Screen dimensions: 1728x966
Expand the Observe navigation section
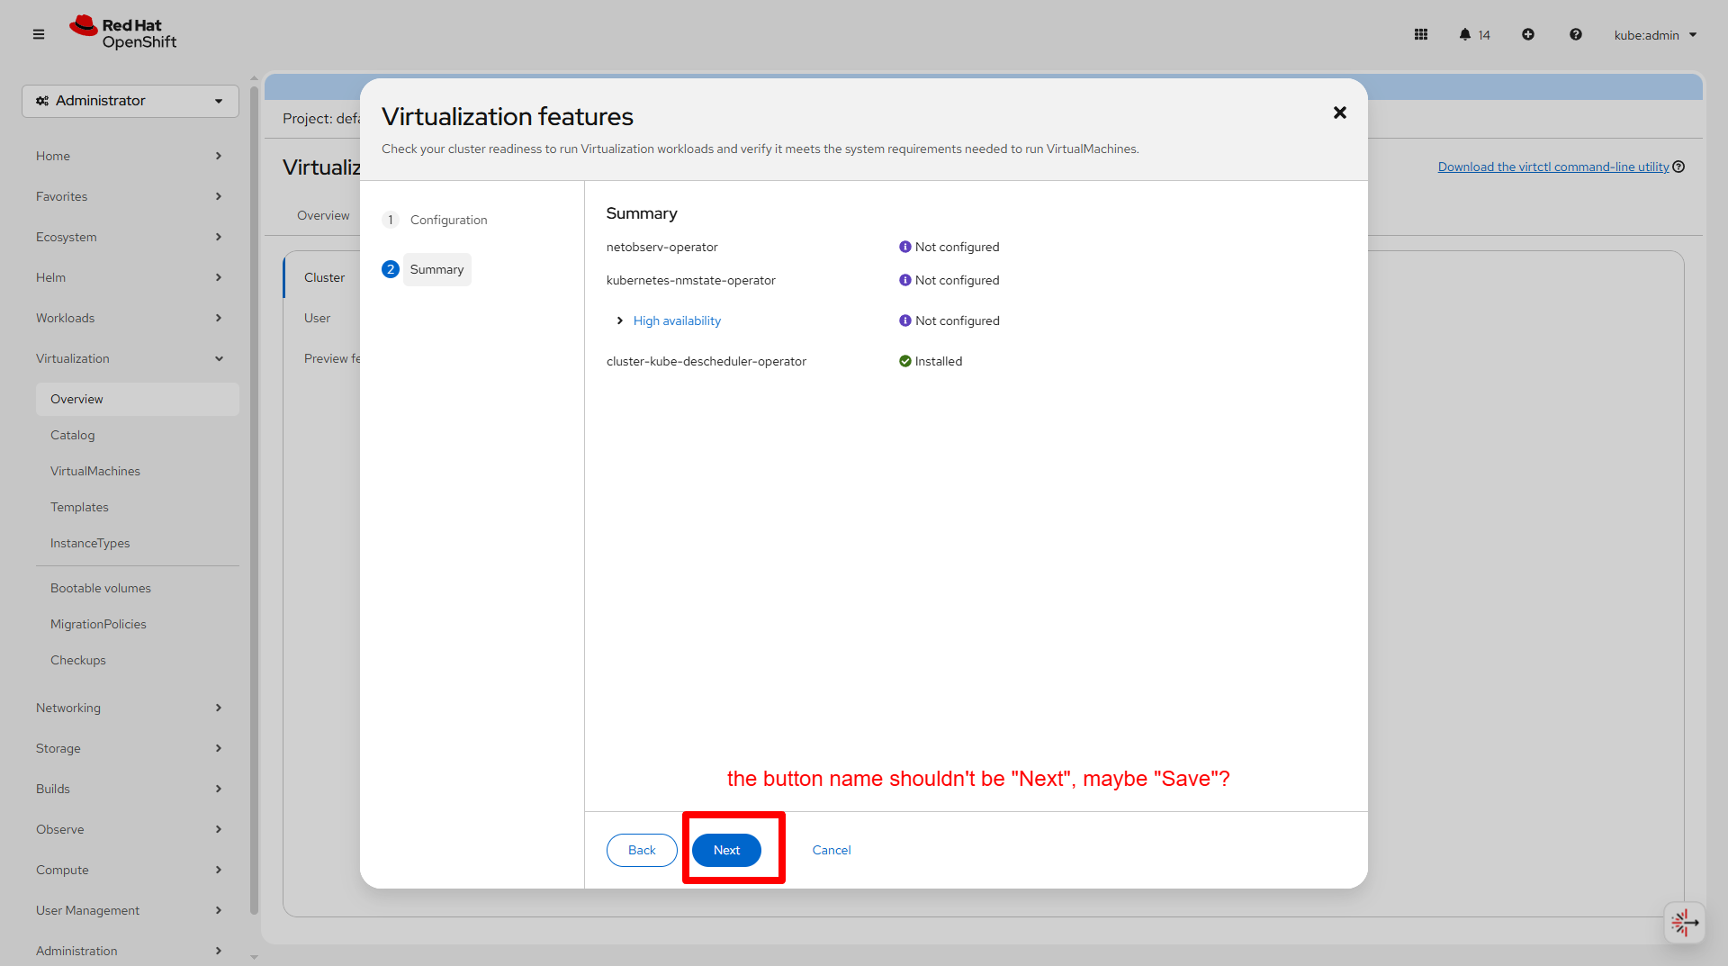click(130, 829)
